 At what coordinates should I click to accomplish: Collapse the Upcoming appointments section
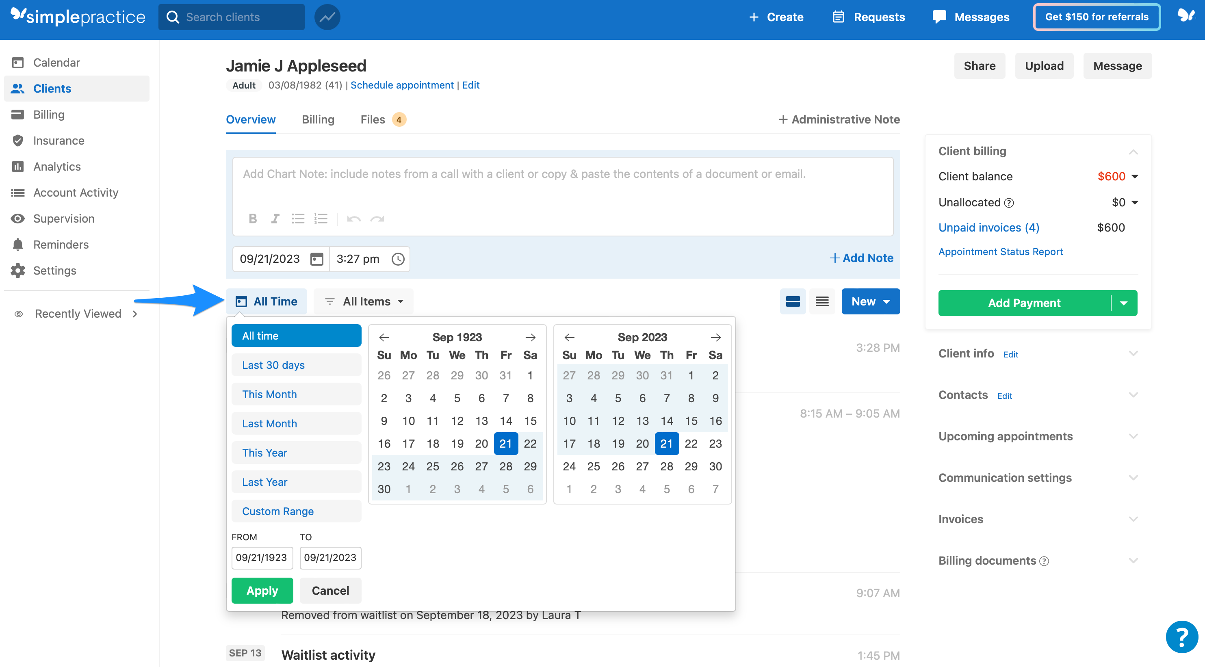1133,436
